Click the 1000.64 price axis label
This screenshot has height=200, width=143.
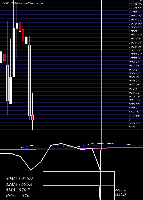tap(135, 58)
